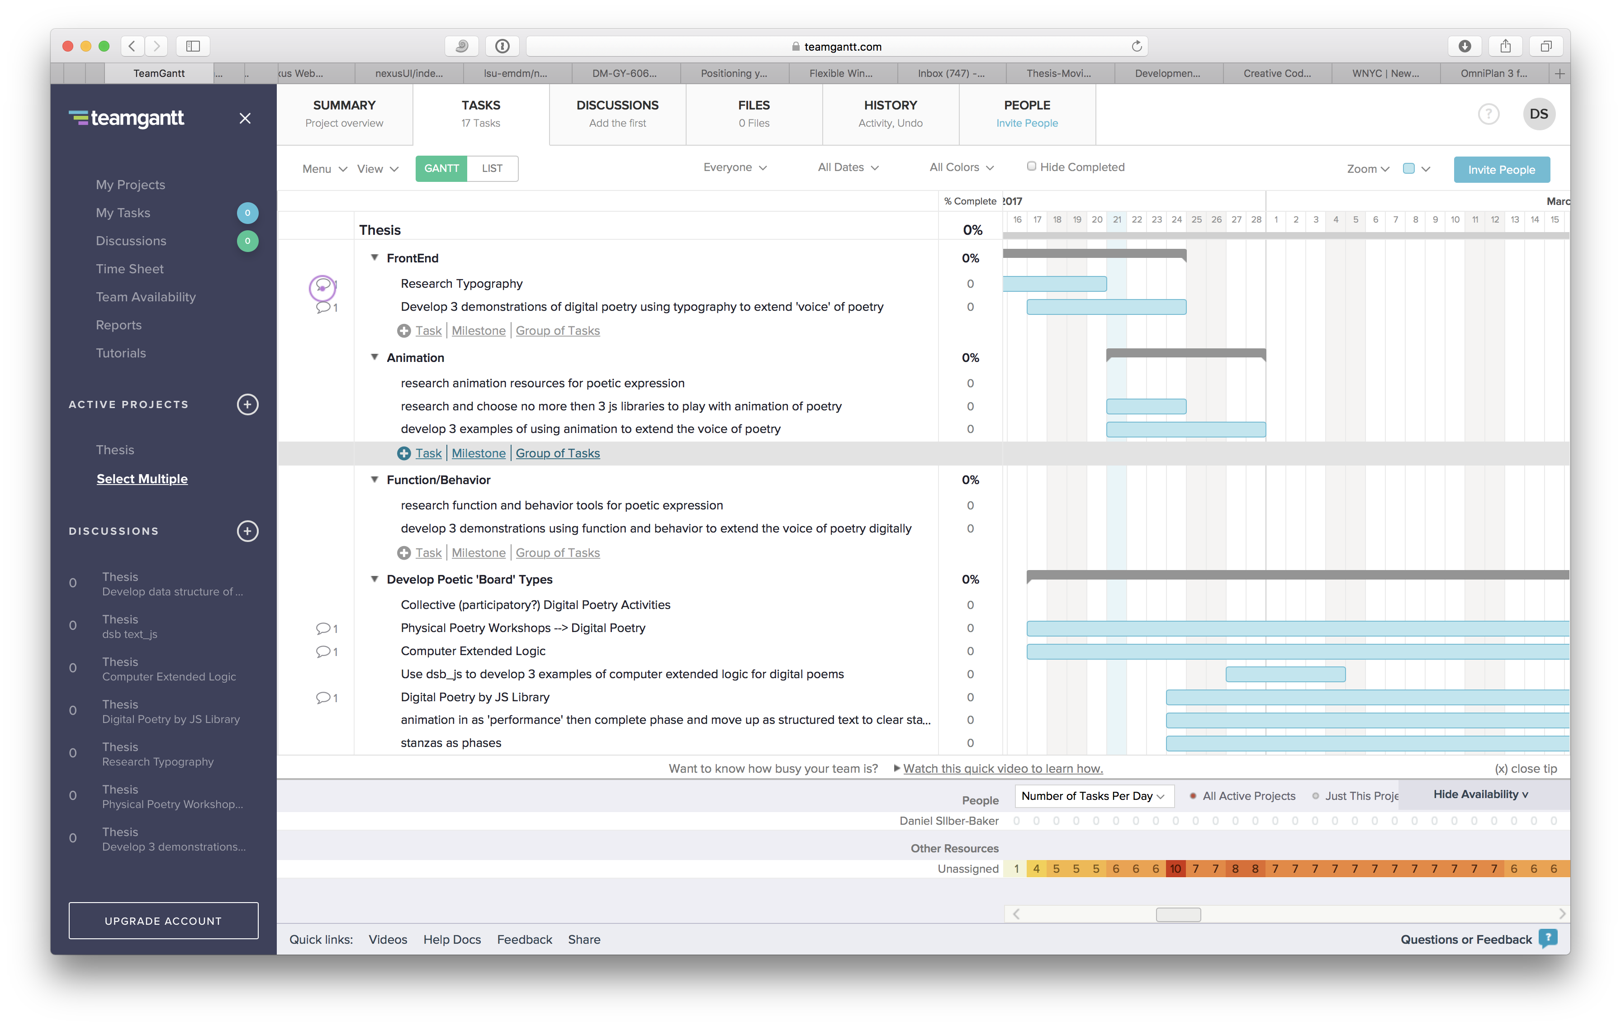Click Safari forward navigation arrow

pyautogui.click(x=156, y=46)
